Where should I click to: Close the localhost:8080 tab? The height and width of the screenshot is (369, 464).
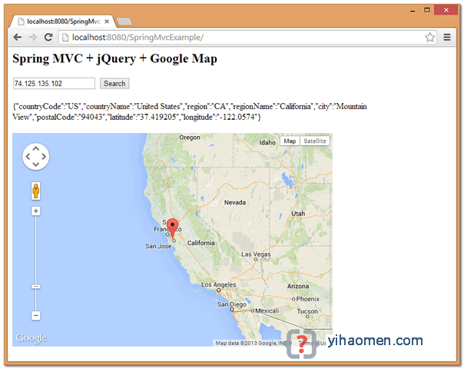coord(107,22)
